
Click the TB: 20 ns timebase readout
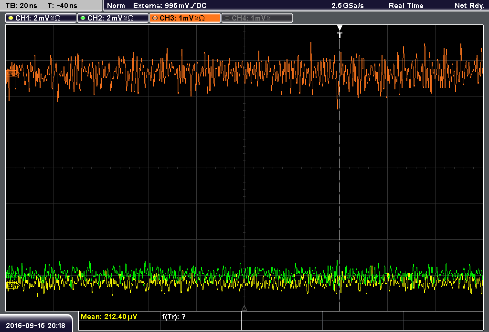(x=21, y=6)
